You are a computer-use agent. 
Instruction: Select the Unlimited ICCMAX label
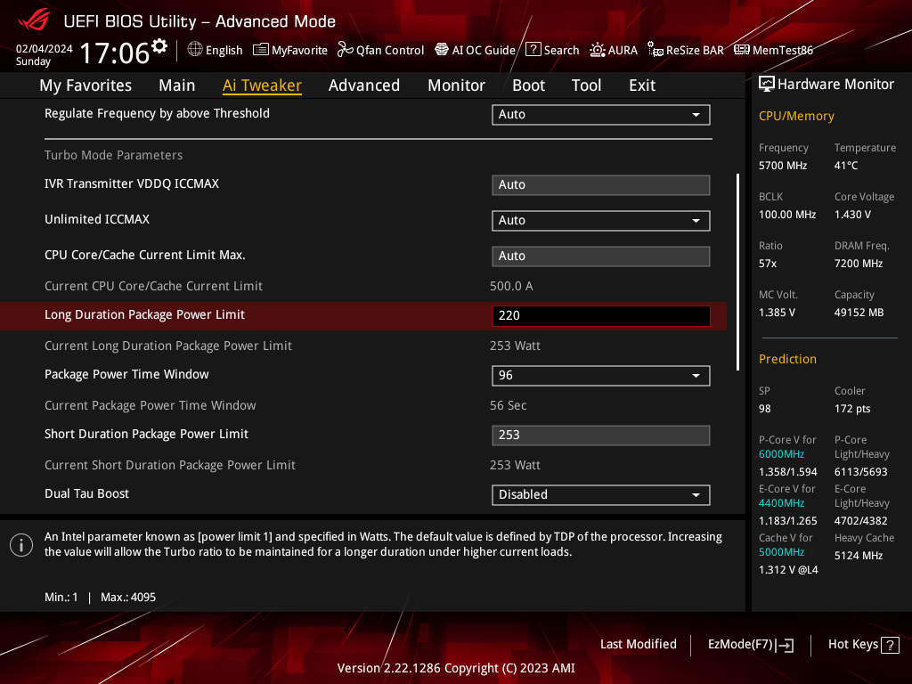click(97, 219)
